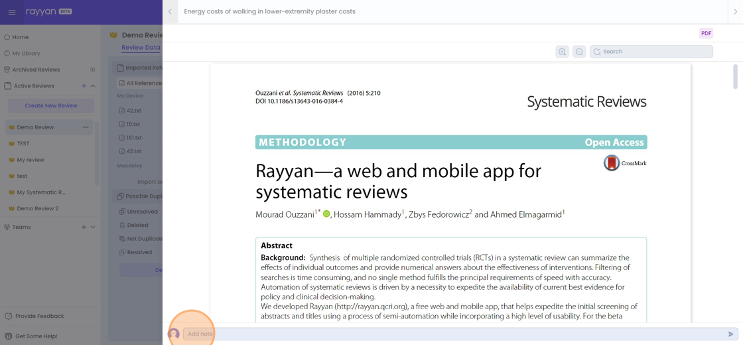Click the CrossMark badge in the PDF
Image resolution: width=743 pixels, height=345 pixels.
(x=625, y=163)
